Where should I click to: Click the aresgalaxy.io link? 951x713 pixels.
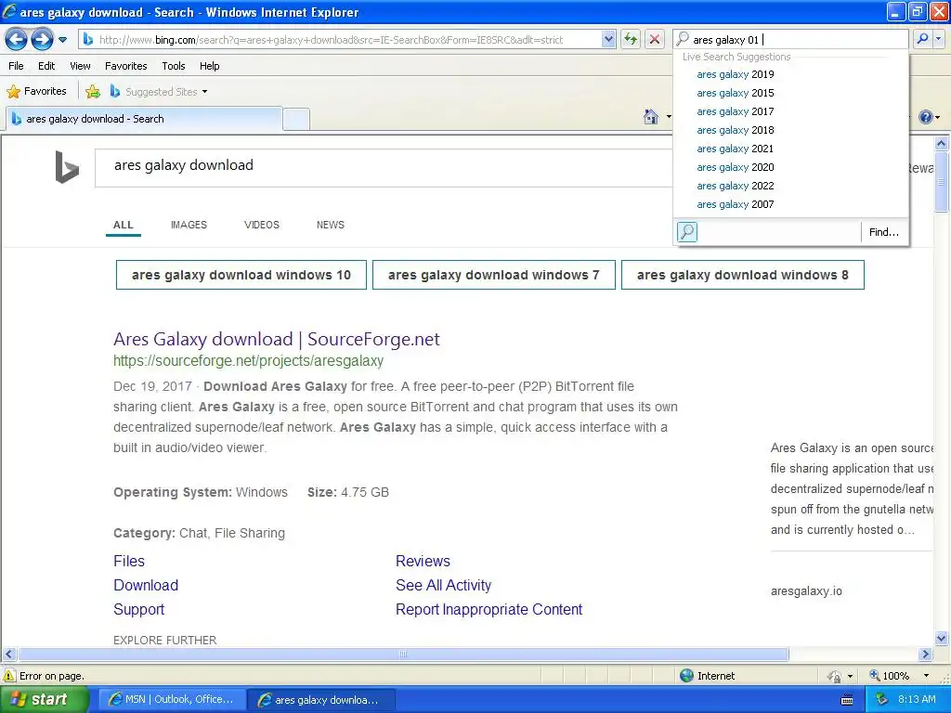[806, 591]
